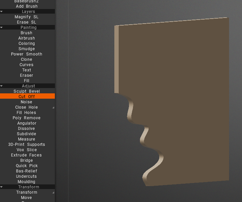This screenshot has height=202, width=242.
Task: Select the Extrude Faces tool
Action: [x=27, y=155]
